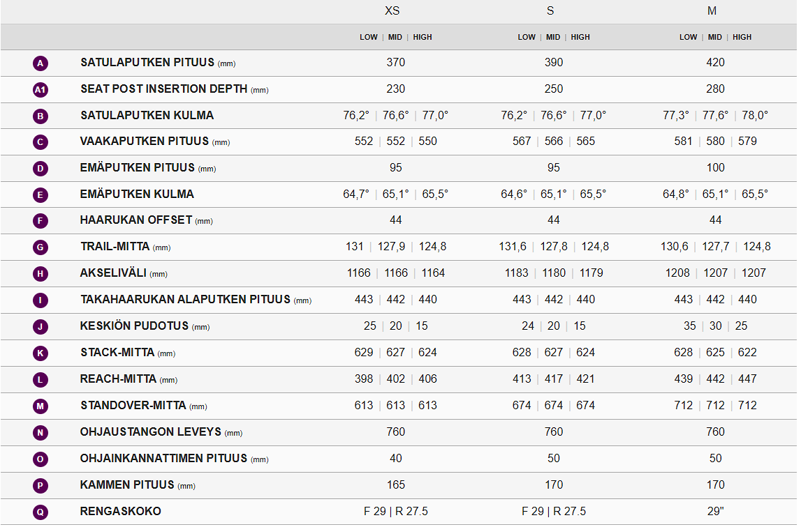Select the H badge for Akseliväli
This screenshot has width=801, height=527.
pyautogui.click(x=41, y=274)
